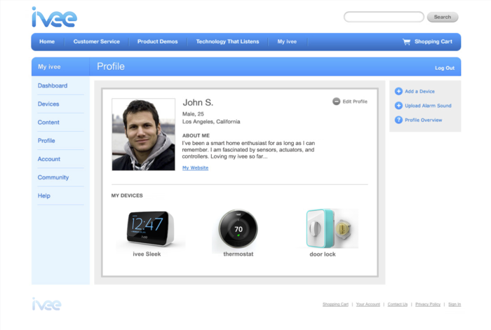Select the door lock device image
Viewport: 491px width, 330px height.
(x=332, y=228)
